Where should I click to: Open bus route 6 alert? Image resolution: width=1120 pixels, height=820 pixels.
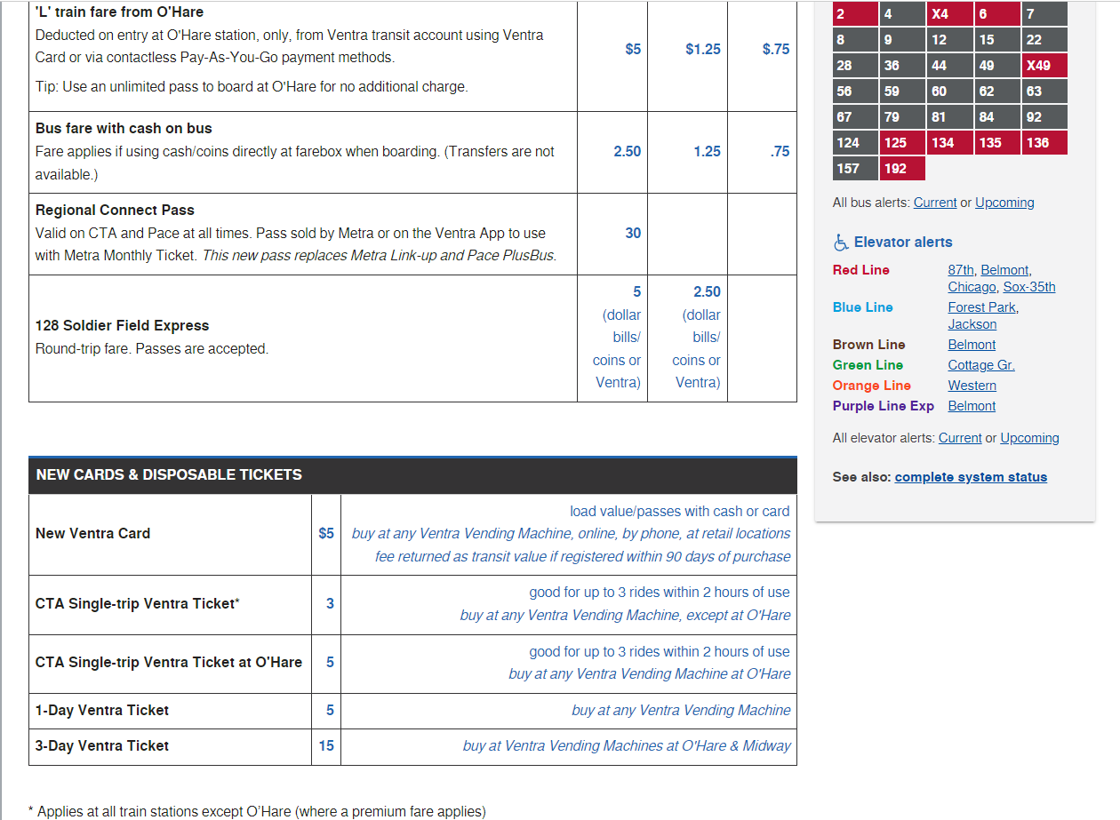(x=997, y=13)
